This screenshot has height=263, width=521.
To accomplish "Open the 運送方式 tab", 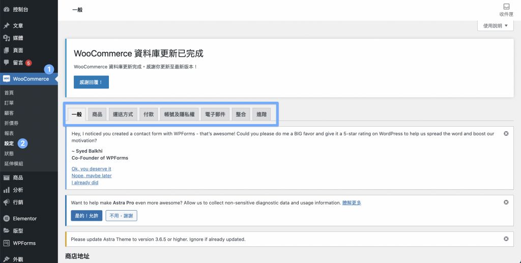I will (123, 114).
